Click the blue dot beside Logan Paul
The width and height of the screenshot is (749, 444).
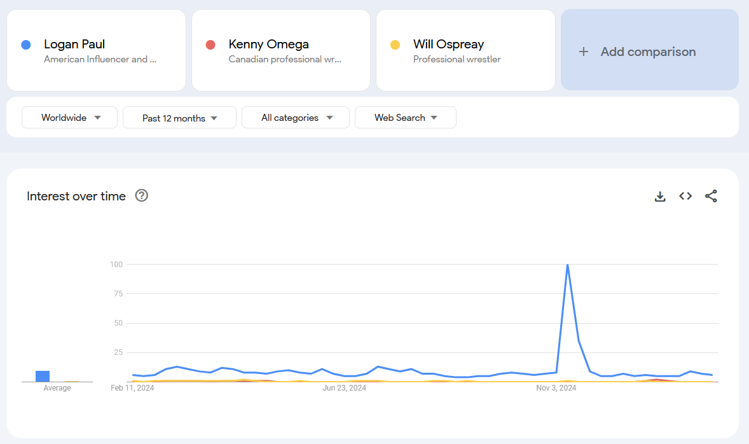pyautogui.click(x=26, y=45)
